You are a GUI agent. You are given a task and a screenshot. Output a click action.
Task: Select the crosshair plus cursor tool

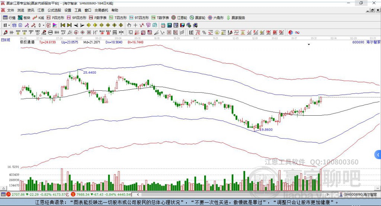135,25
